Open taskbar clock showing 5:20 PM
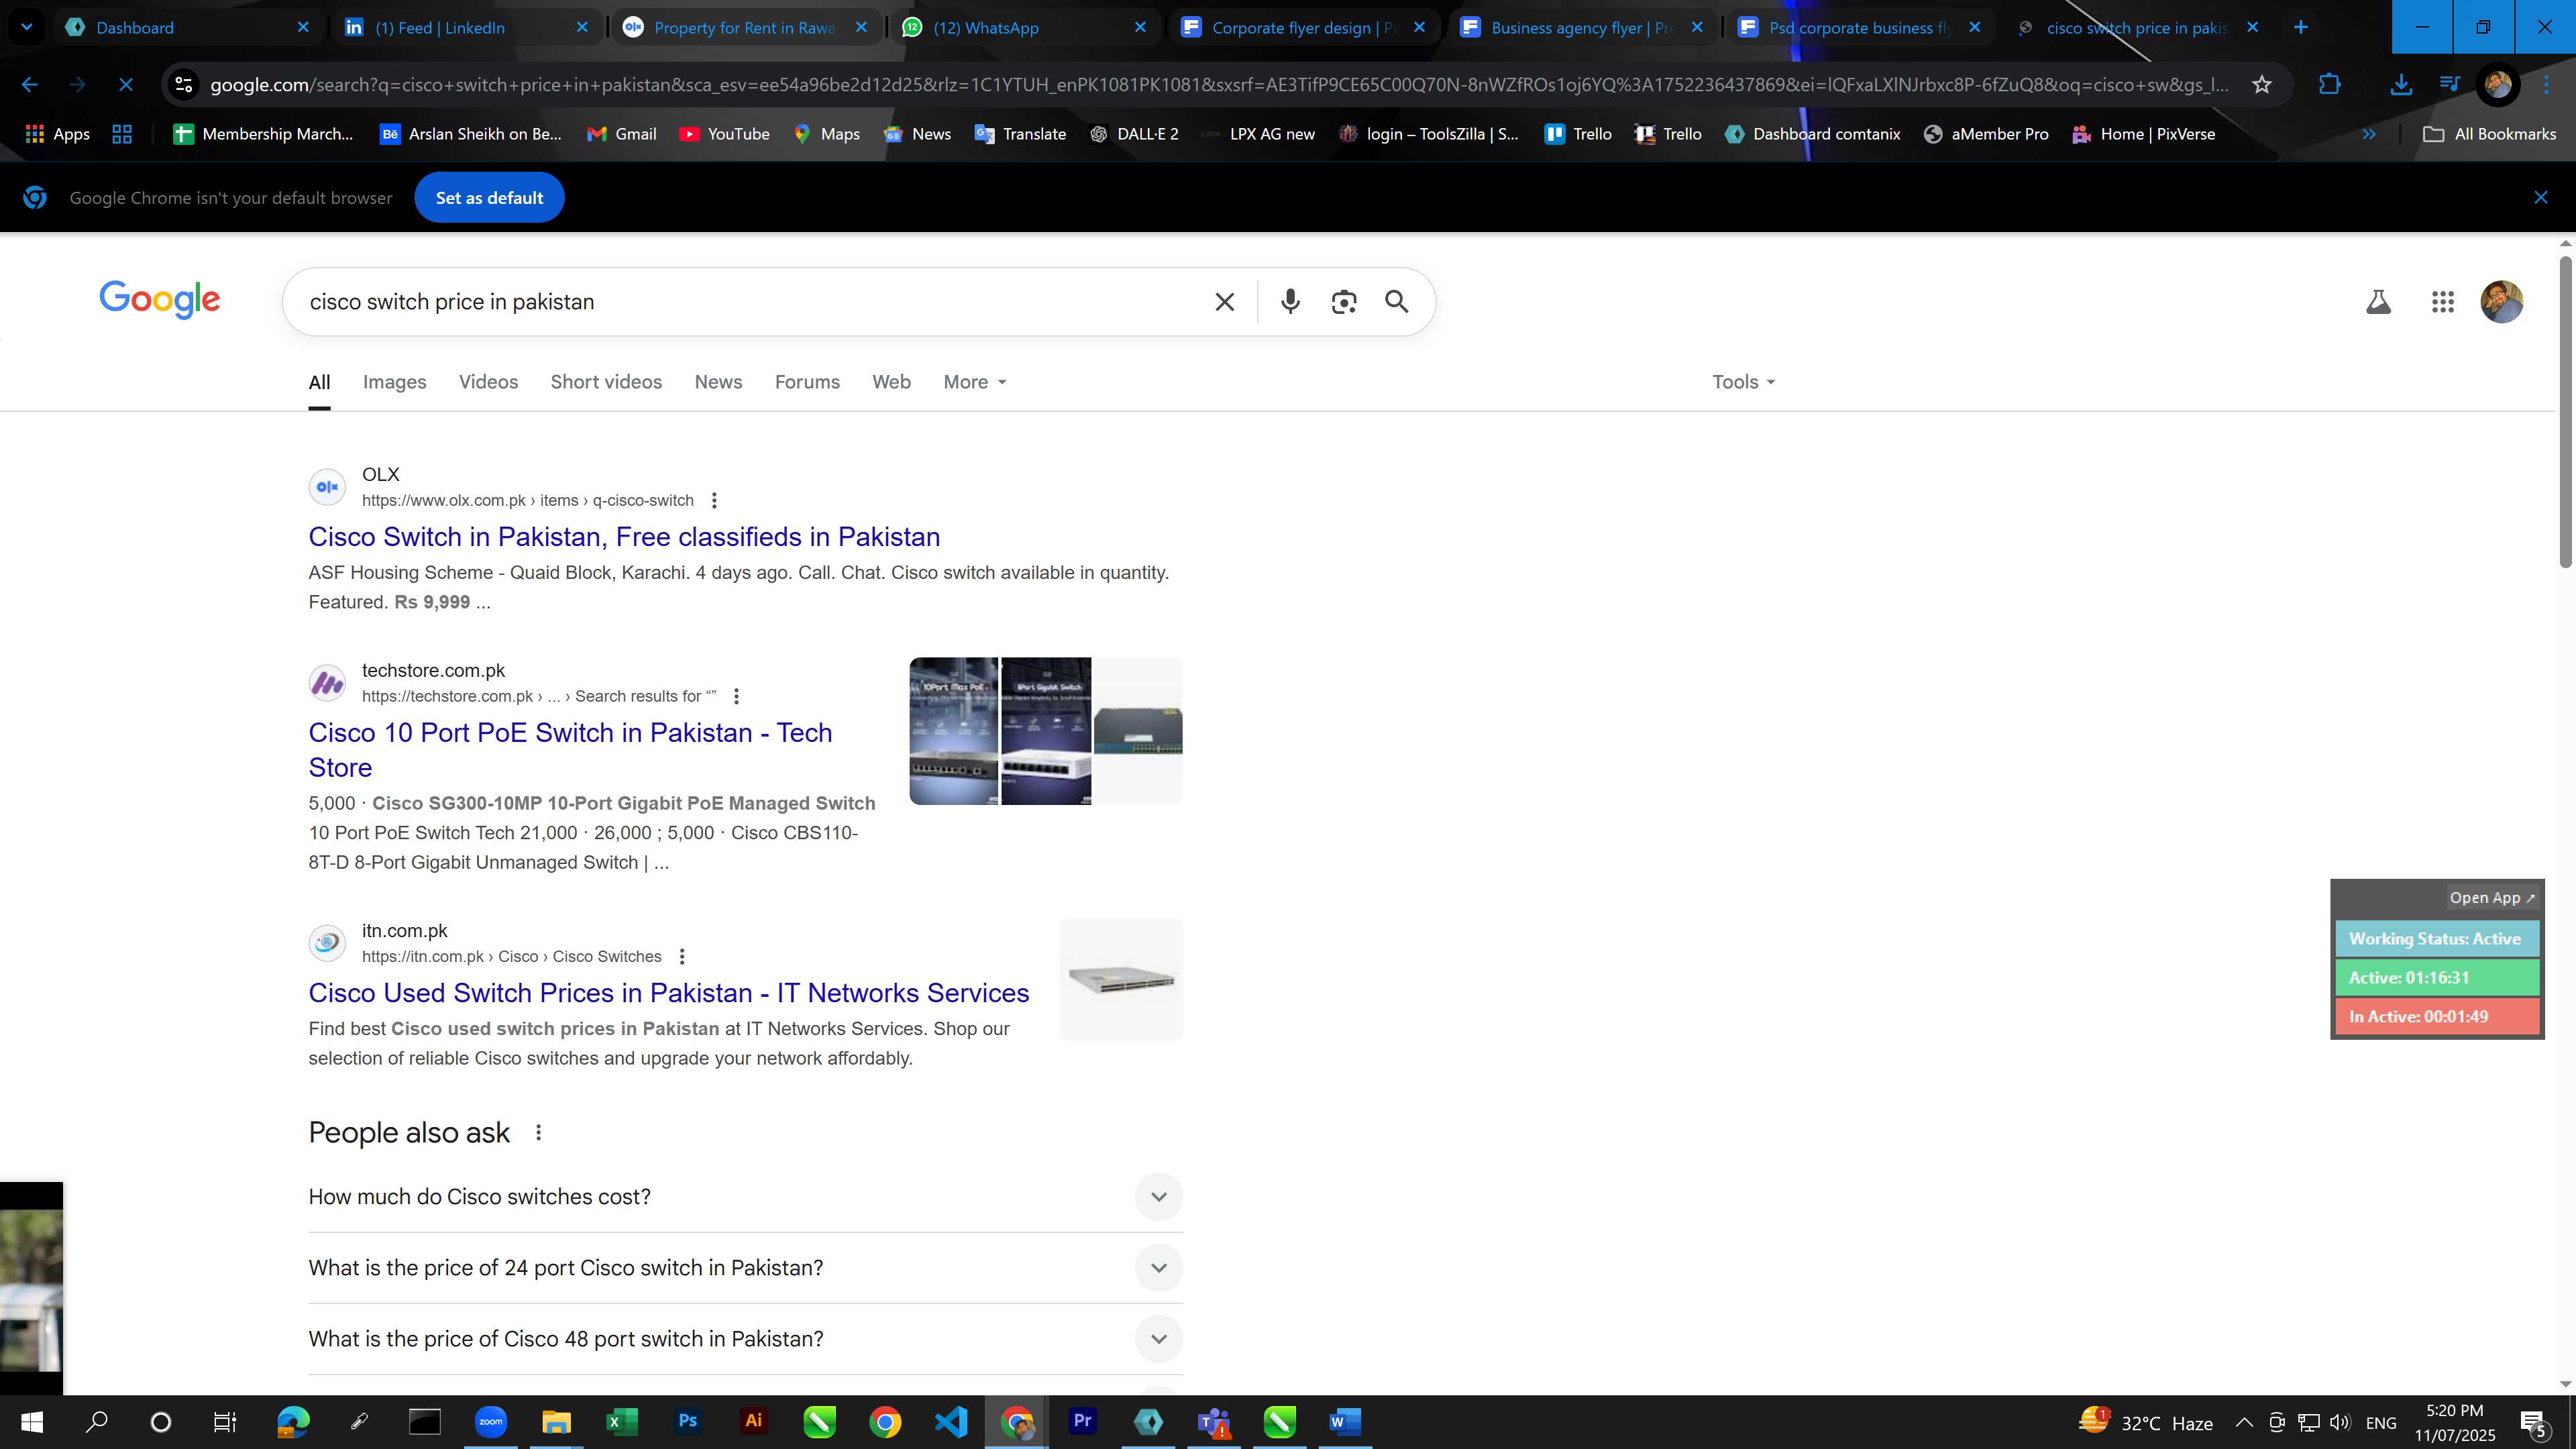 click(2455, 1422)
